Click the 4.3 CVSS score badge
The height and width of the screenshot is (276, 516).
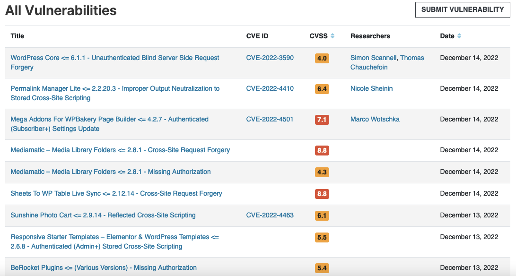coord(322,172)
